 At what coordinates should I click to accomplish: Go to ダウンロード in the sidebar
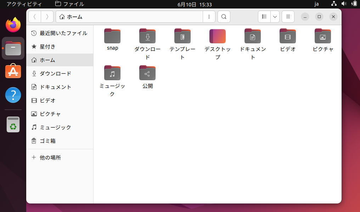tap(60, 73)
